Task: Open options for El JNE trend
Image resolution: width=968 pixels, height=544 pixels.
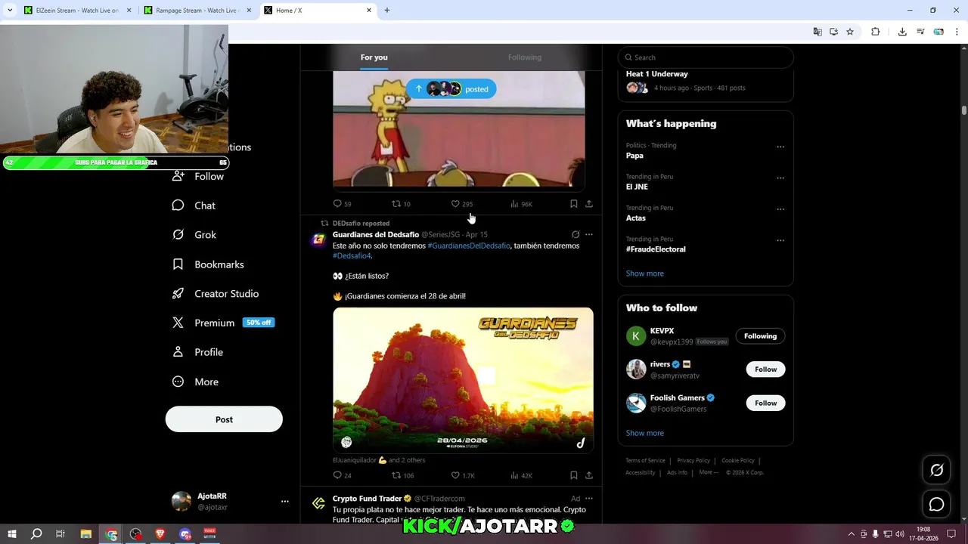Action: (x=780, y=178)
